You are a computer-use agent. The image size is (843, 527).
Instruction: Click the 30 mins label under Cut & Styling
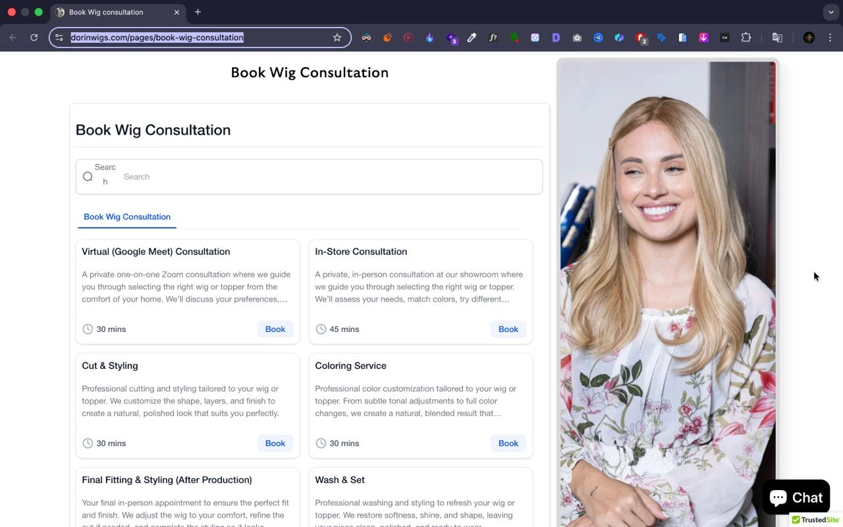click(111, 443)
